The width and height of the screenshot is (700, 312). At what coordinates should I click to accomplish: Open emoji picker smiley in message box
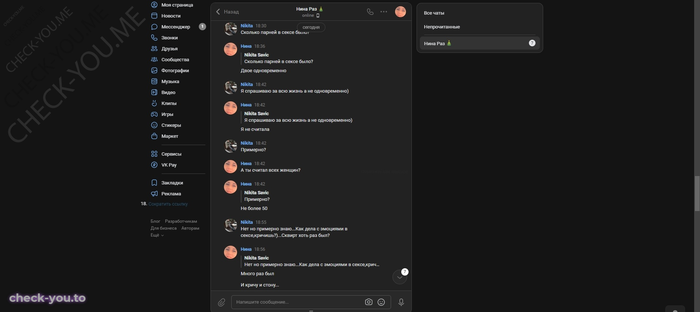381,302
